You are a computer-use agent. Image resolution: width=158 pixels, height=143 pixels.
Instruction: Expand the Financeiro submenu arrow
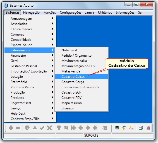(x=52, y=55)
